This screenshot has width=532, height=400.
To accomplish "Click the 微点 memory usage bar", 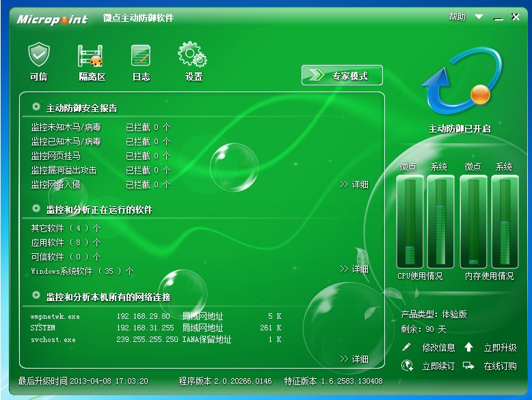I will pos(474,222).
